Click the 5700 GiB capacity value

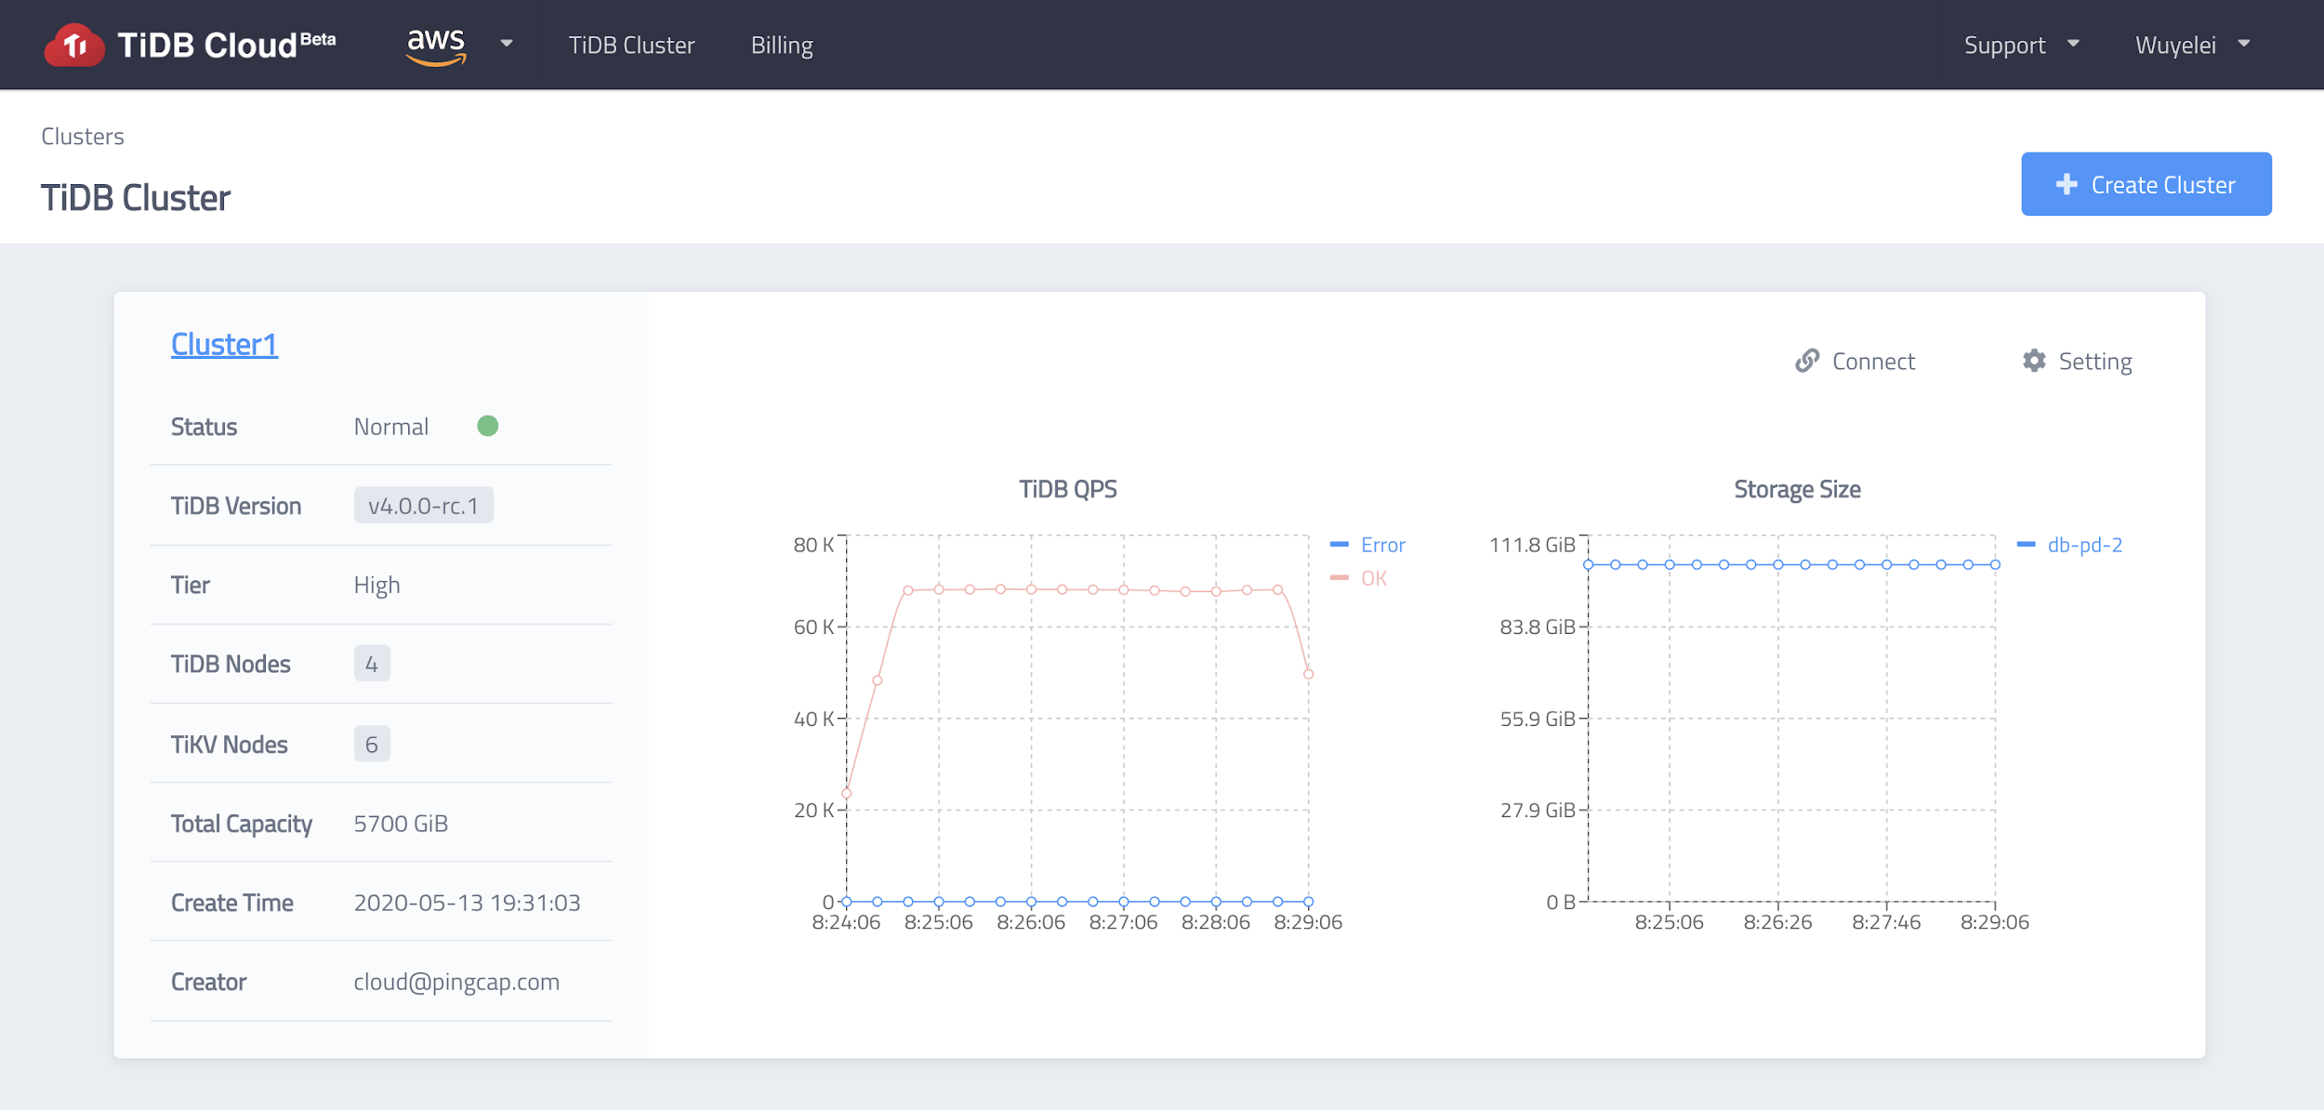(401, 824)
